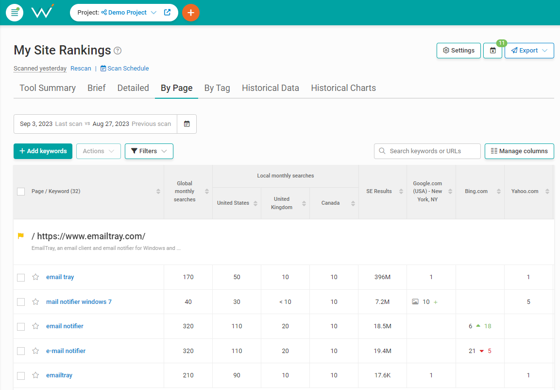This screenshot has width=560, height=390.
Task: Open help icon next to My Site Rankings
Action: (x=118, y=51)
